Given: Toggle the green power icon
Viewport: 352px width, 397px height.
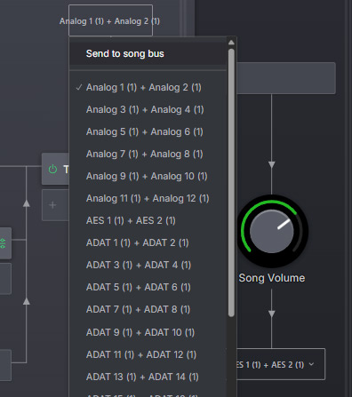Looking at the screenshot, I should pos(52,169).
